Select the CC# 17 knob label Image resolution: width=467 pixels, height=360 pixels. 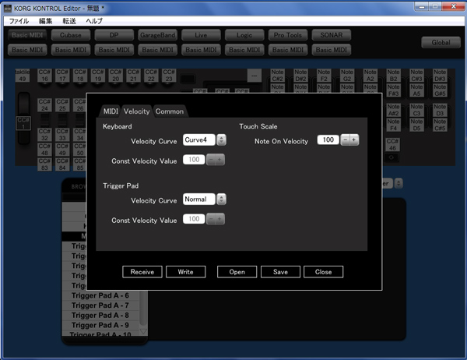tap(62, 76)
